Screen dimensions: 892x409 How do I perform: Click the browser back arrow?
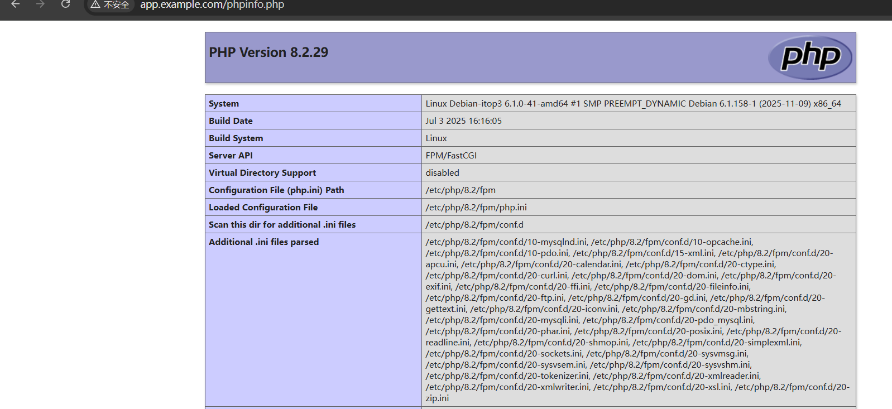(x=16, y=4)
